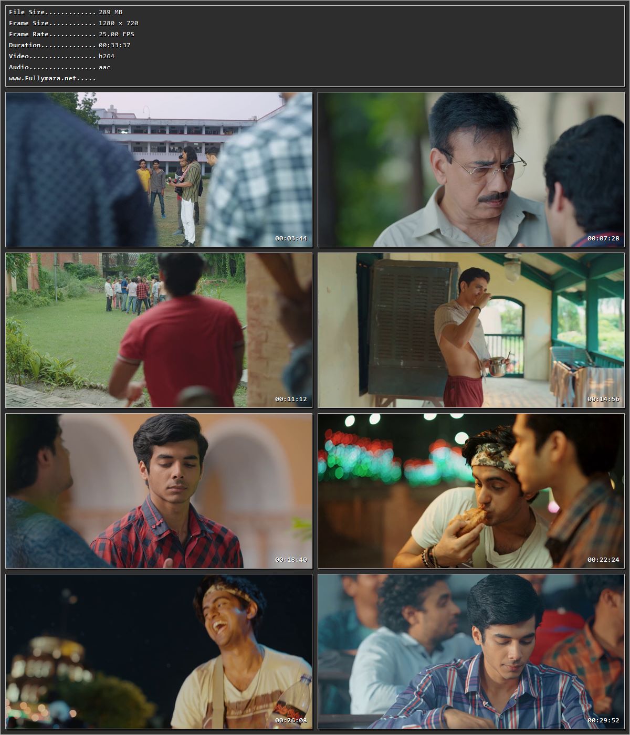
Task: Open the thumbnail stamped 00:11:12
Action: point(159,330)
